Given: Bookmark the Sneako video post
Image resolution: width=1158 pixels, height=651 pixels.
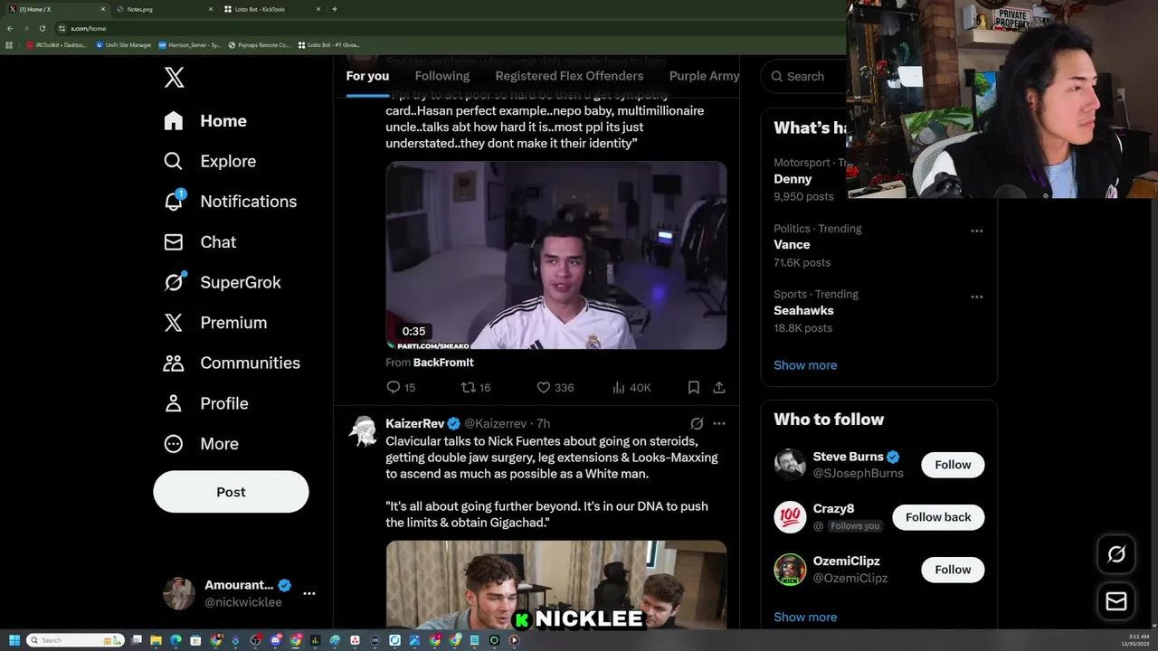Looking at the screenshot, I should [694, 387].
